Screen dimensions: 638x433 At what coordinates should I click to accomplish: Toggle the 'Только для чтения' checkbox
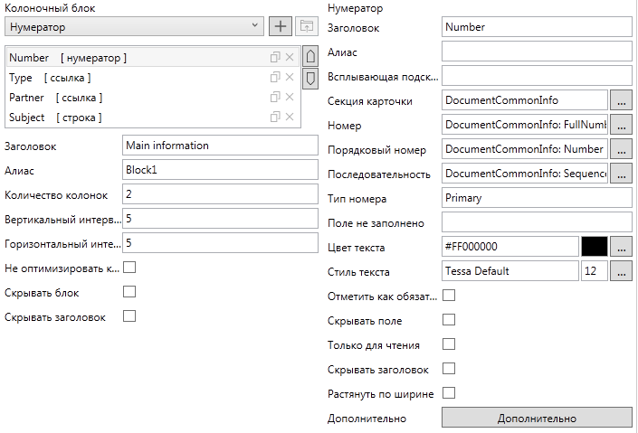[448, 344]
